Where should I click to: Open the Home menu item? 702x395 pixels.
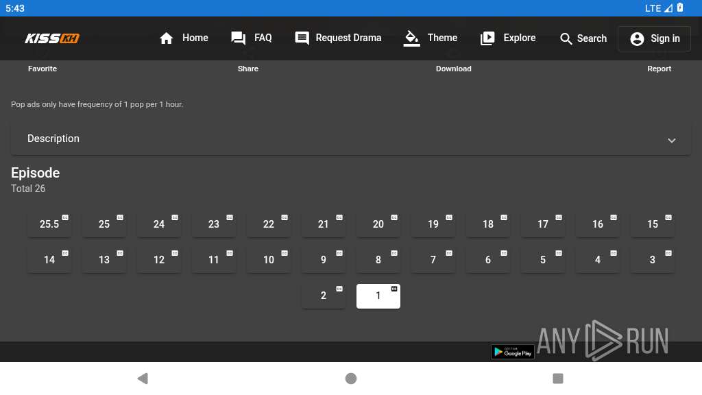[184, 38]
